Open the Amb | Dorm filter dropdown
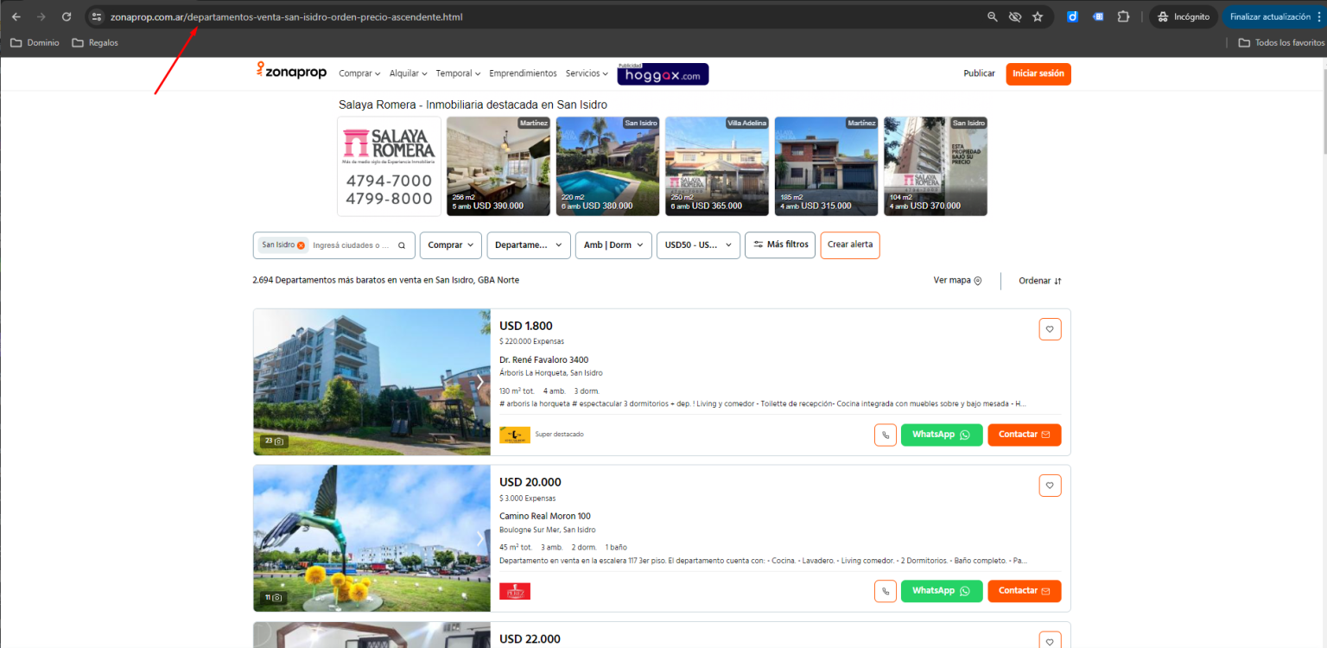 point(613,245)
